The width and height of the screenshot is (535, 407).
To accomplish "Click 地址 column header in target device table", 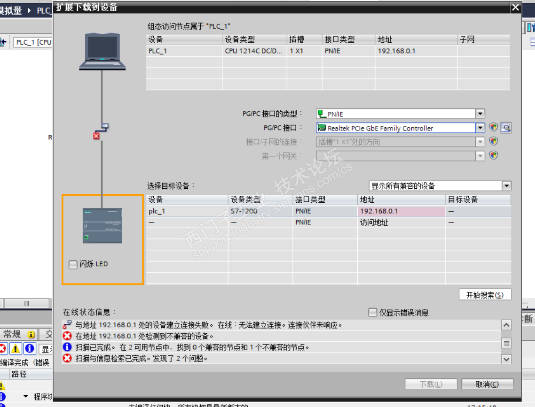I will point(401,200).
